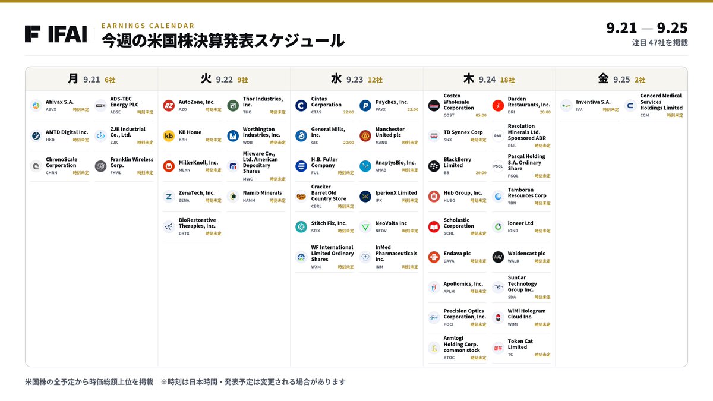Click the Endava plc logo icon
This screenshot has height=401, width=713.
(434, 257)
